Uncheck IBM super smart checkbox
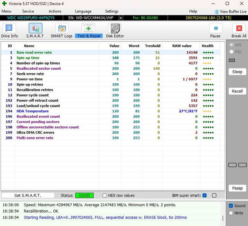This screenshot has width=248, height=226. 204,195
